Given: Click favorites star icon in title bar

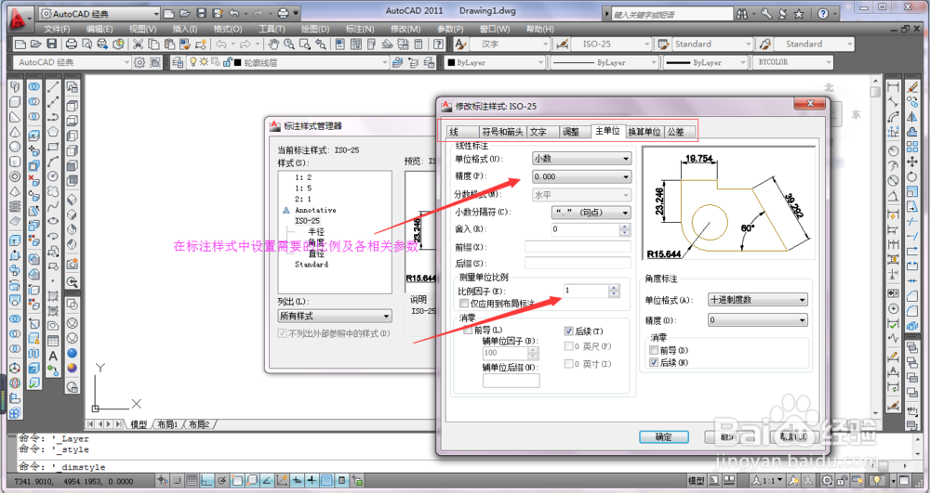Looking at the screenshot, I should 799,13.
